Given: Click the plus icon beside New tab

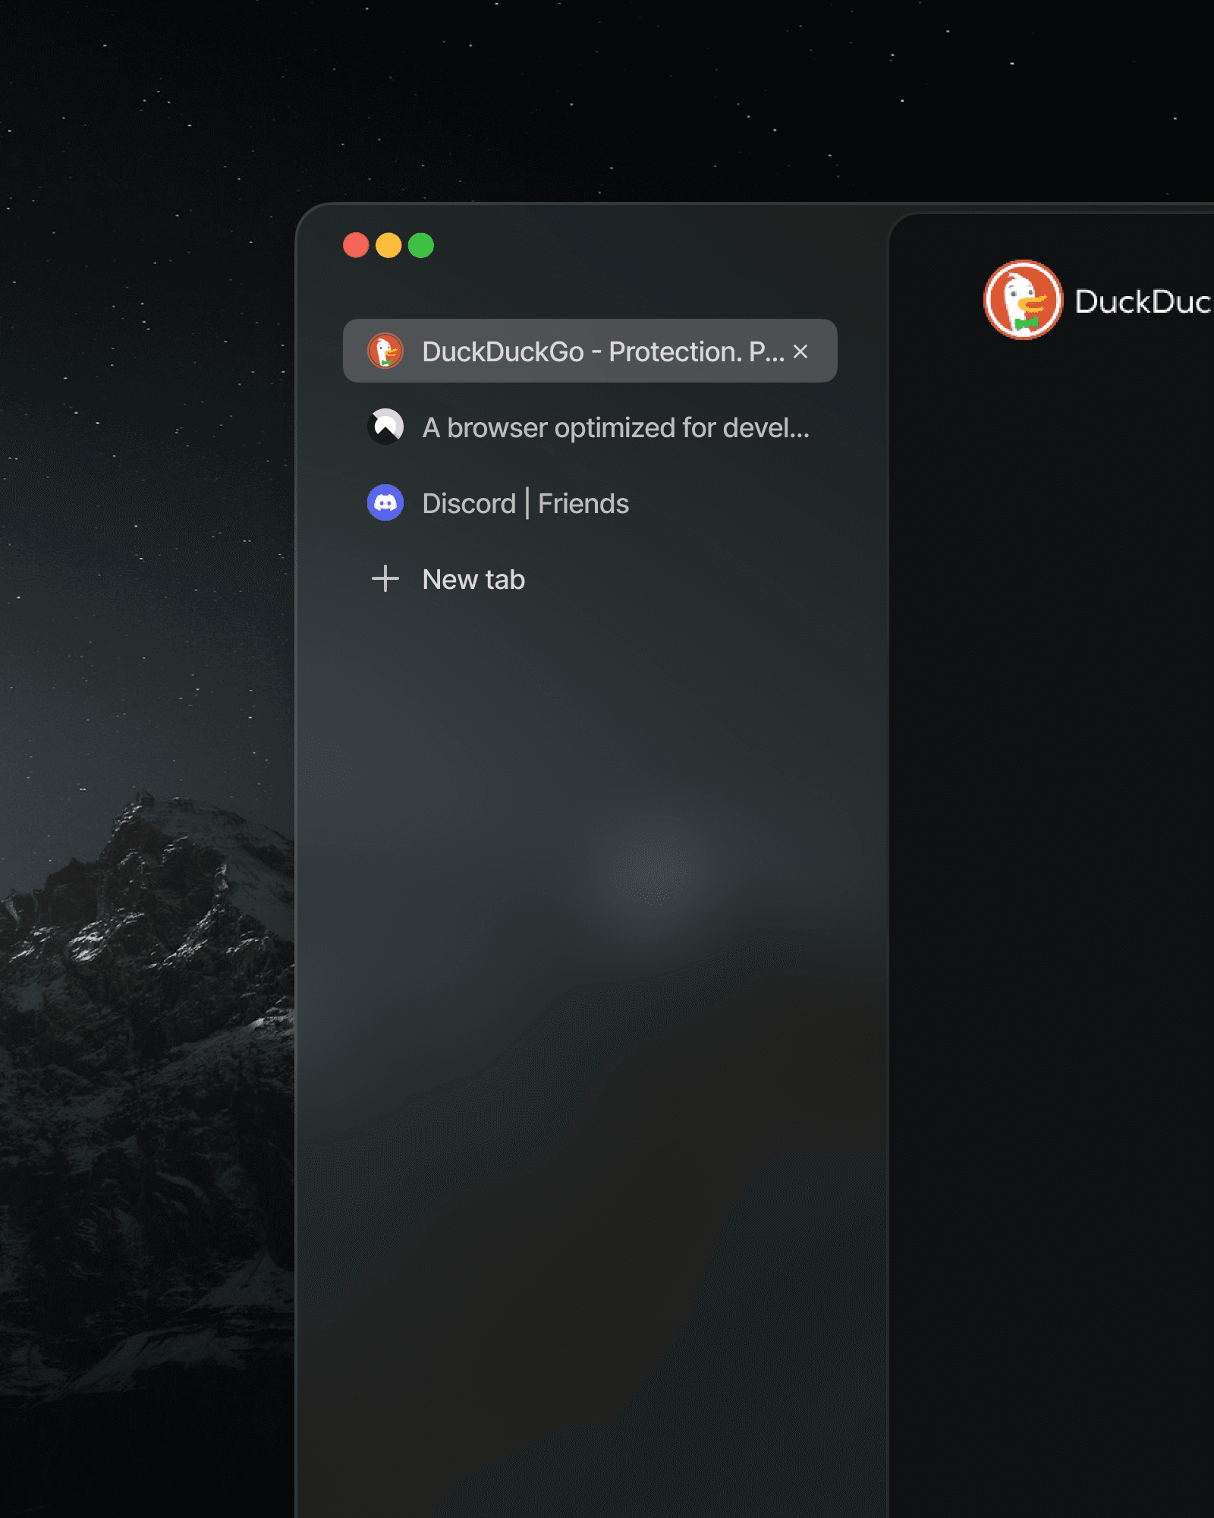Looking at the screenshot, I should tap(385, 578).
